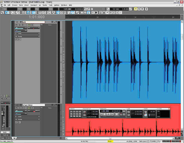This screenshot has width=184, height=143.
Task: Select the All tab below track pane
Action: pos(14,138)
